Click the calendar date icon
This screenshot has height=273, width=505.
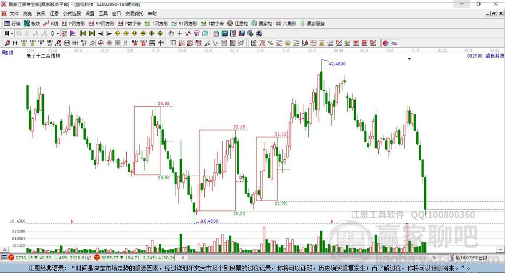216,34
